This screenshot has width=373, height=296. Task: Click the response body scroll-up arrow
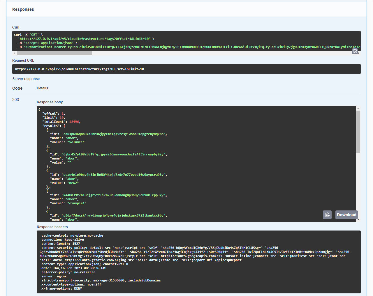(x=358, y=108)
